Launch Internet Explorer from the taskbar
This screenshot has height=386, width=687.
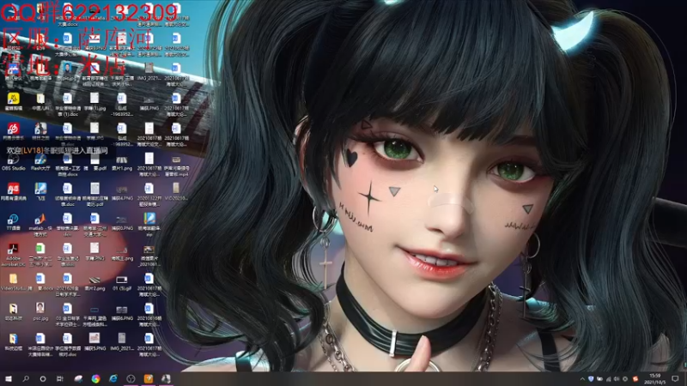113,378
